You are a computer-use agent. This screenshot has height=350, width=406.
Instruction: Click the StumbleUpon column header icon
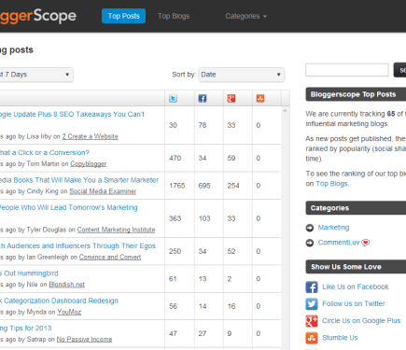260,99
